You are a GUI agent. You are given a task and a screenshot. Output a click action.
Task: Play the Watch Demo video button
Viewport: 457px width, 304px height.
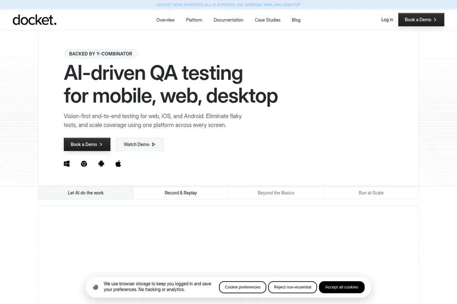[x=139, y=144]
